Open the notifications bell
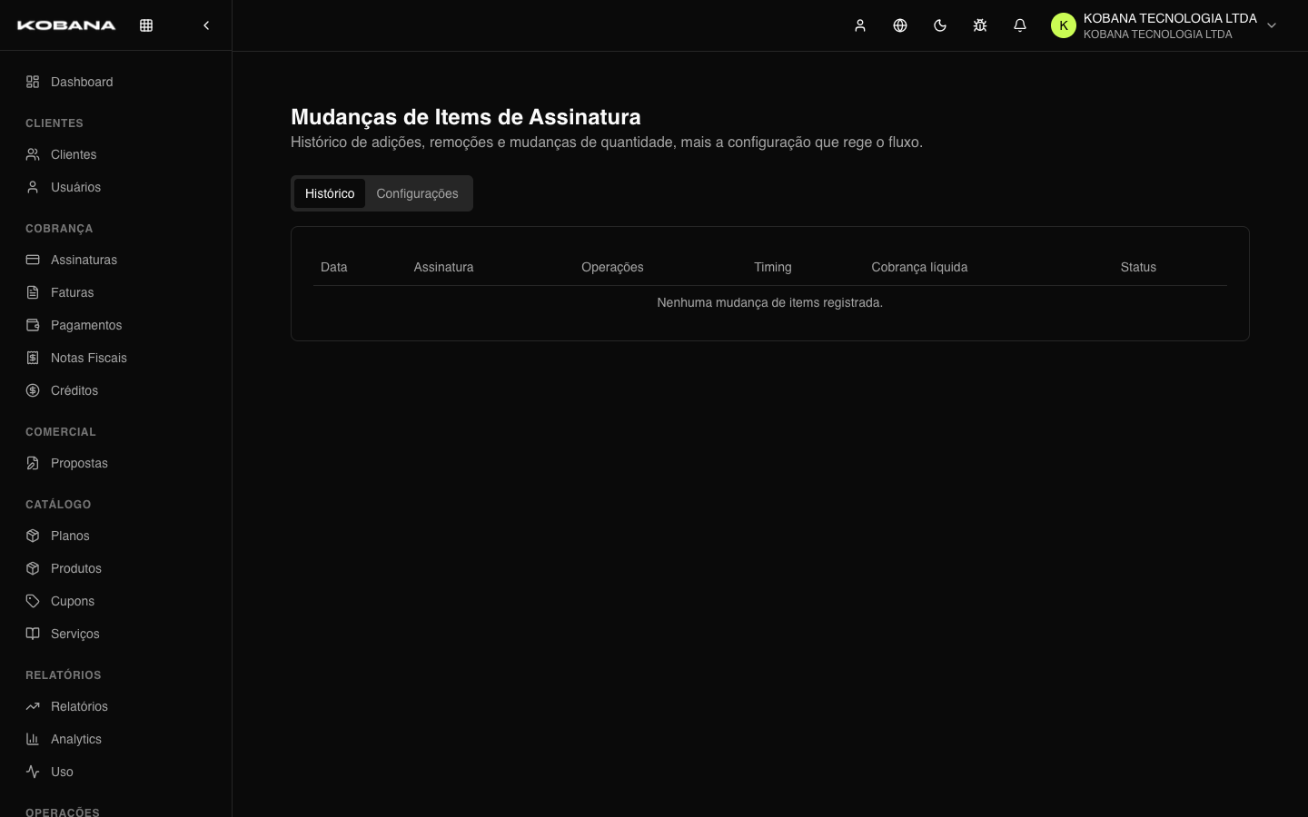1308x817 pixels. (x=1020, y=25)
